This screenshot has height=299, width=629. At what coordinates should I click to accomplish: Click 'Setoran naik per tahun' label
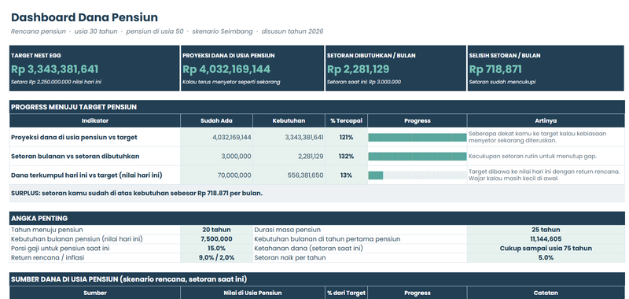pyautogui.click(x=290, y=257)
